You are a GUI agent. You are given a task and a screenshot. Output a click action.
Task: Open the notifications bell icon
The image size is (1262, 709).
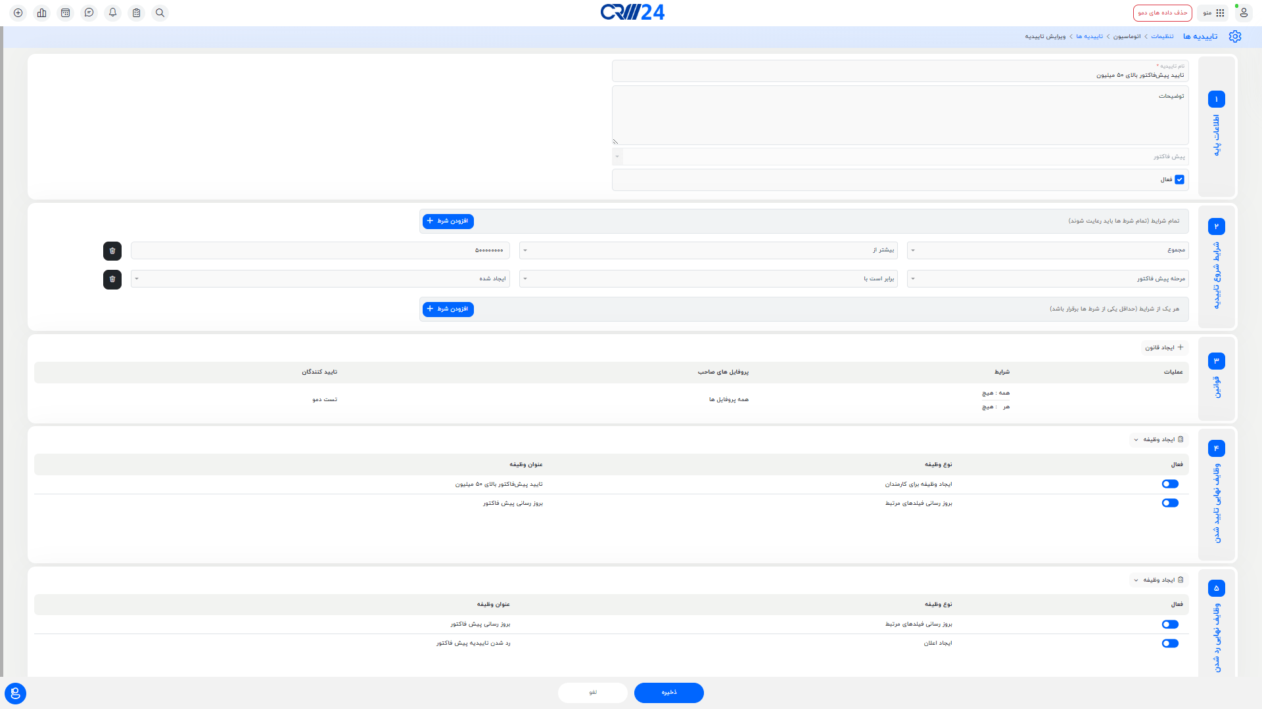[112, 12]
